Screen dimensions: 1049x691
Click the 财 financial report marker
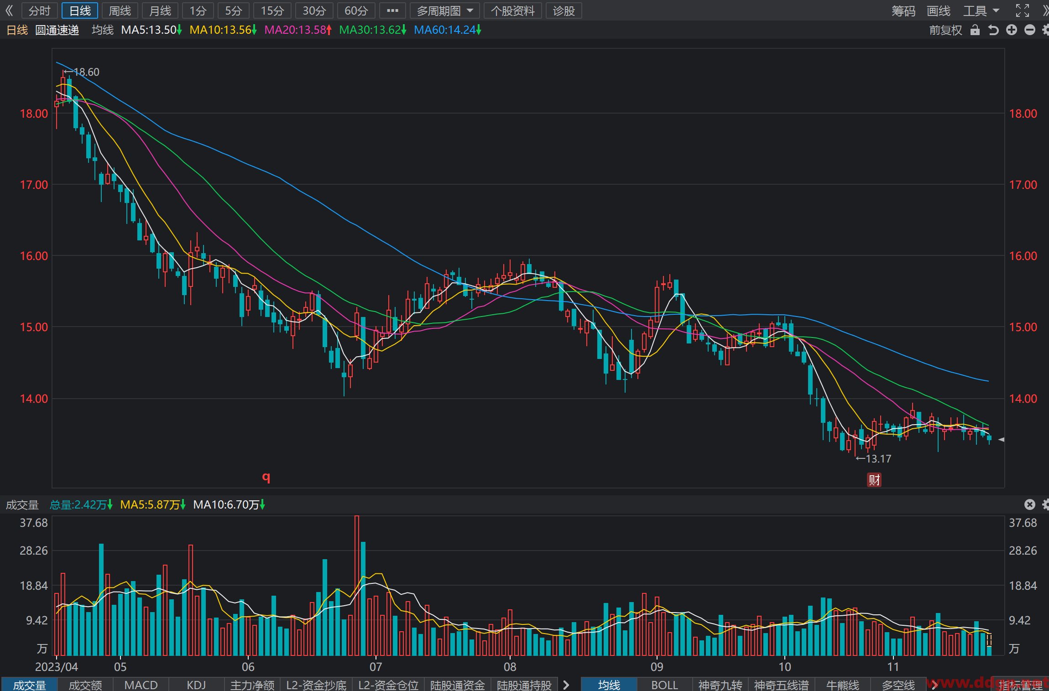[874, 480]
